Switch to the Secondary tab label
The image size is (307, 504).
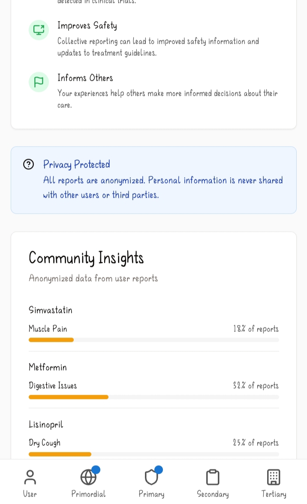coord(213,494)
